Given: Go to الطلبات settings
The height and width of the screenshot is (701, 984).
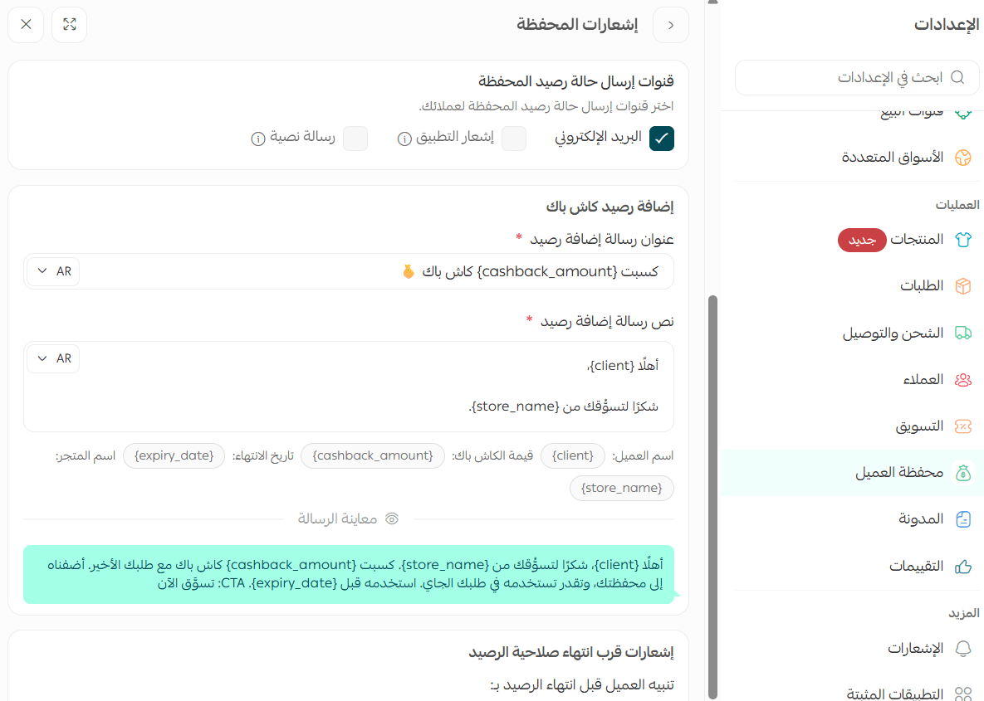Looking at the screenshot, I should (x=852, y=286).
